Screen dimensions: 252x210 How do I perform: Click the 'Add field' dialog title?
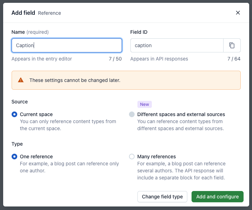23,13
